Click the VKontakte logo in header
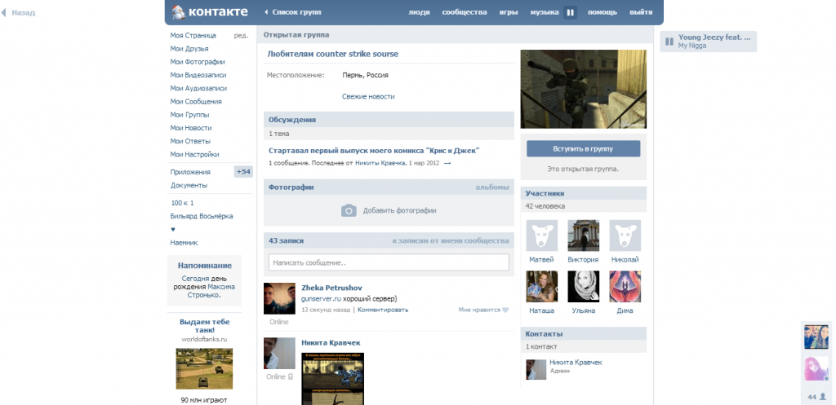 [209, 12]
